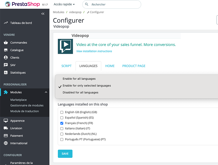
Task: Click the SAVE button
Action: pyautogui.click(x=65, y=154)
